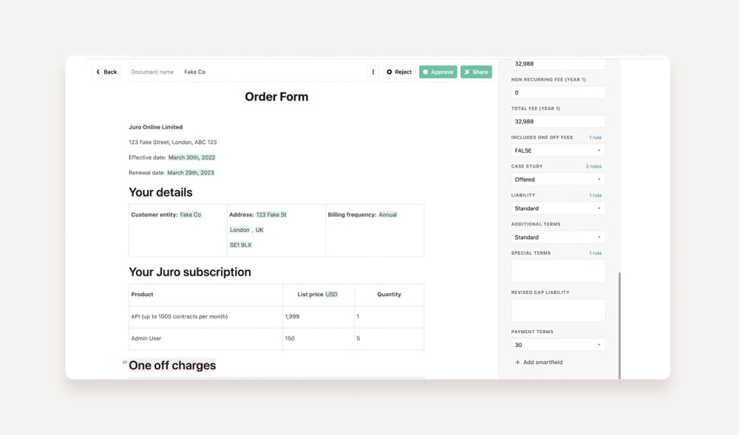
Task: Click the Admin User price 150 cell
Action: click(x=319, y=339)
